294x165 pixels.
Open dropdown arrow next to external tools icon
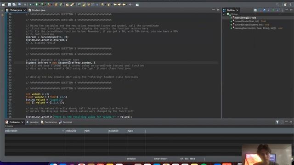51,5
